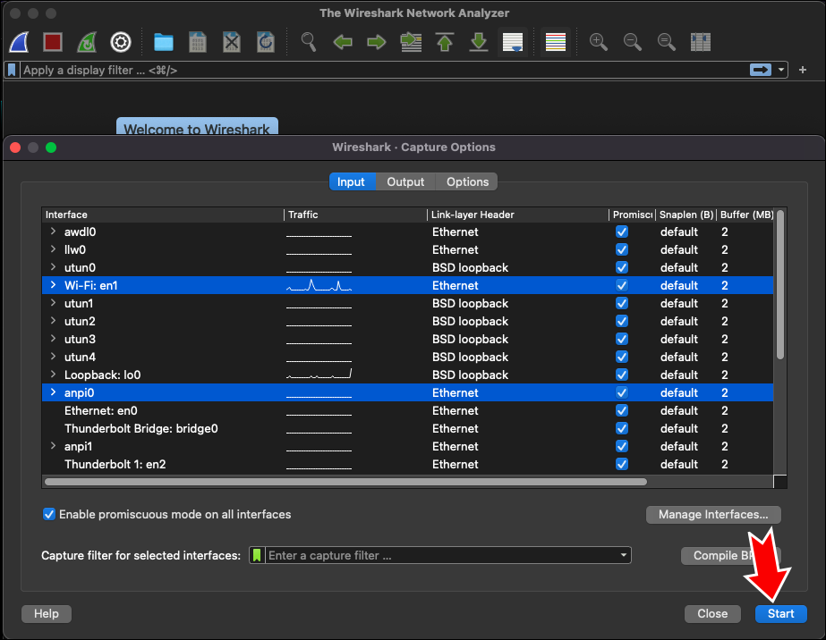
Task: Click the find packet magnifier icon
Action: 309,42
